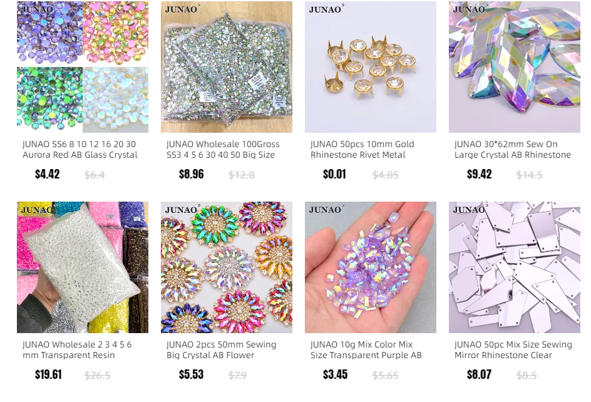The image size is (591, 402).
Task: Open the Wholesale 100Gross rhinestone bag image
Action: [227, 67]
